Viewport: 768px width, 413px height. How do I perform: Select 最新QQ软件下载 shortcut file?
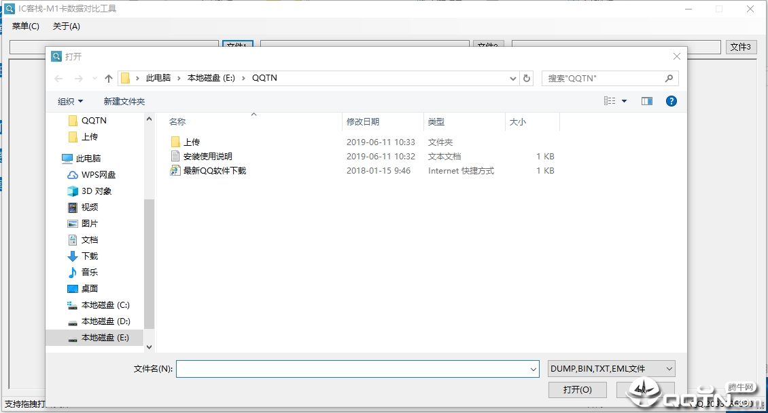[215, 171]
